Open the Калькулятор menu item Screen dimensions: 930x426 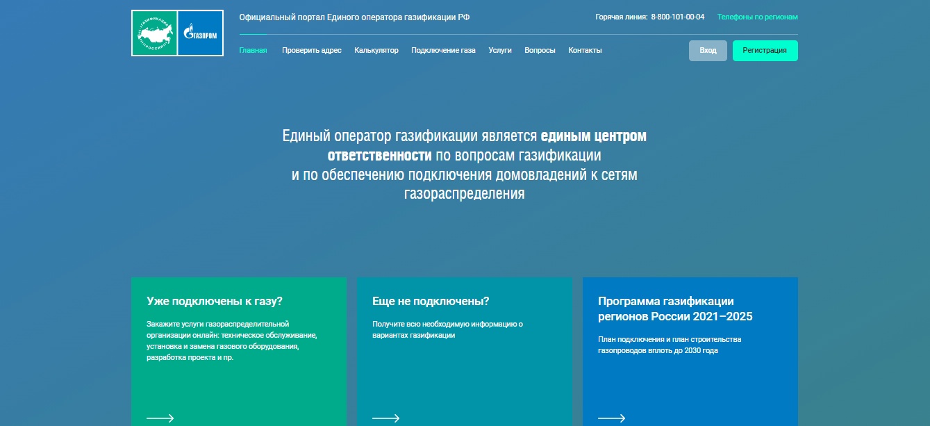[x=376, y=50]
